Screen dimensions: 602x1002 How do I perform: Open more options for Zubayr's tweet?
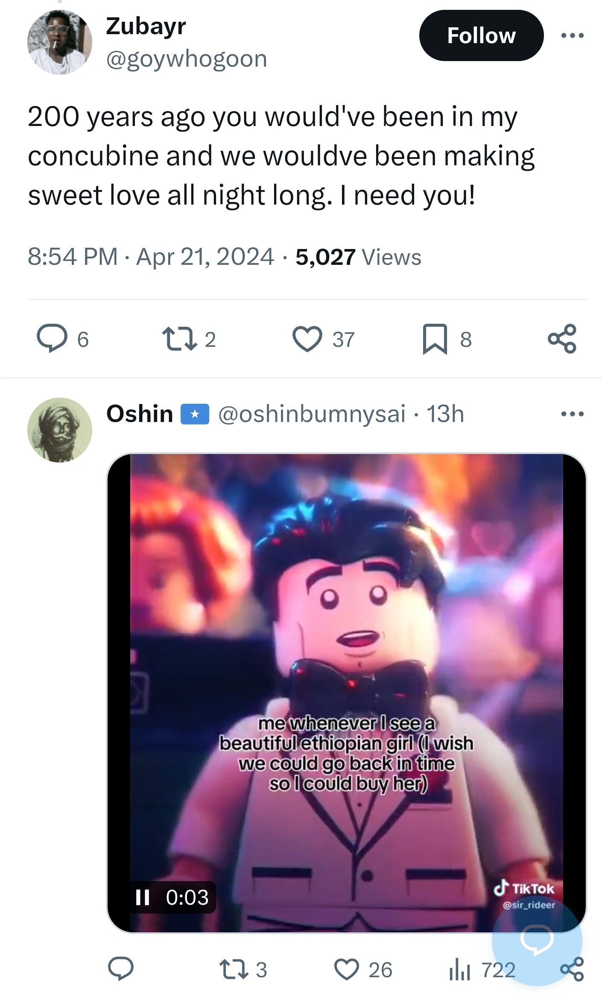tap(572, 35)
